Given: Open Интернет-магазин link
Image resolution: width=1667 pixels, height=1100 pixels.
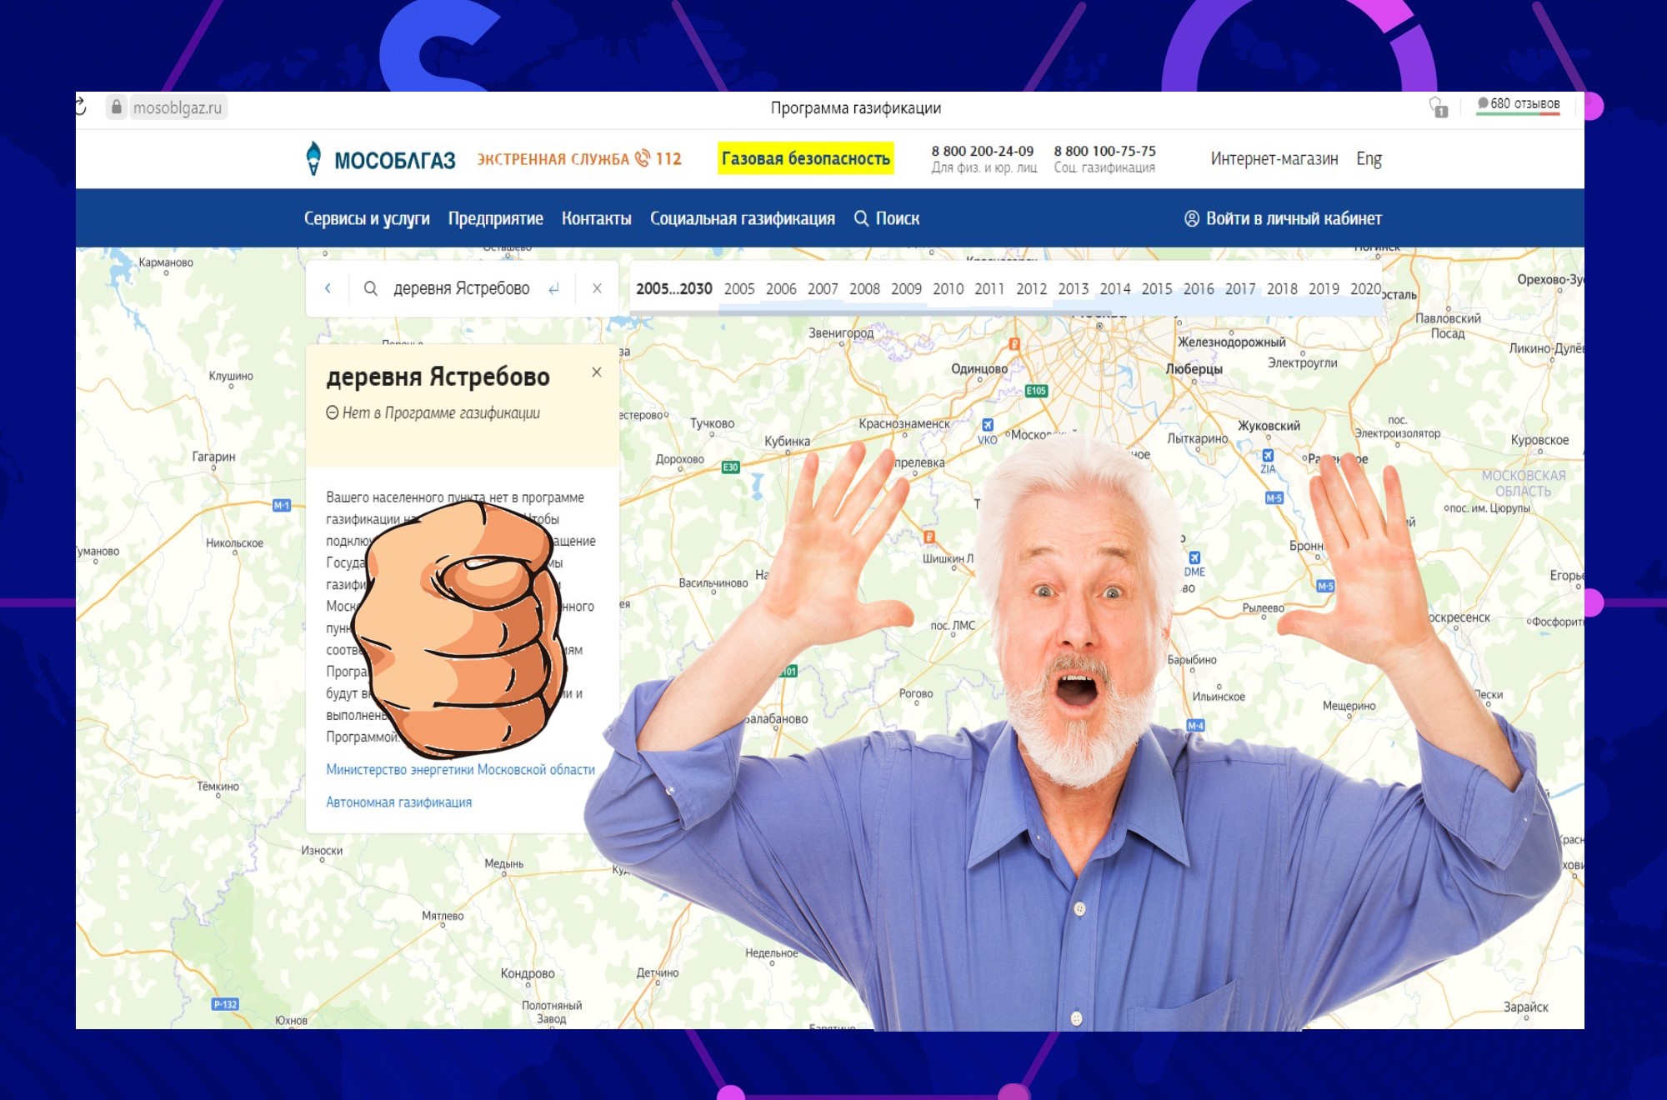Looking at the screenshot, I should coord(1274,159).
